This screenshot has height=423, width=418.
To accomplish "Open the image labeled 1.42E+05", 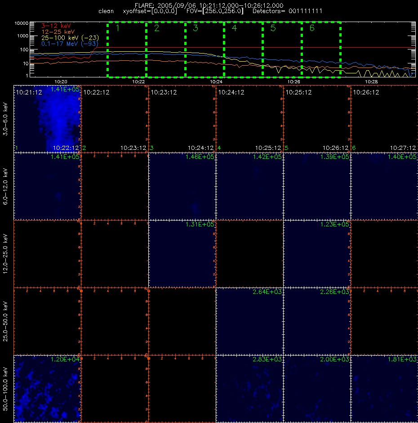I will (249, 186).
